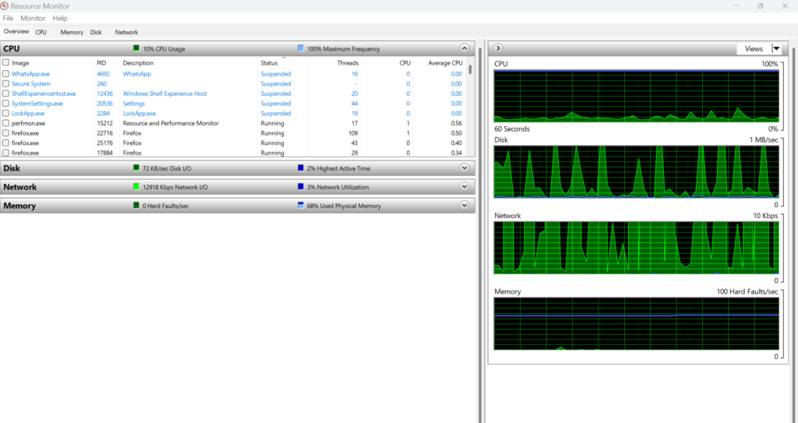
Task: Check the WhatsApp.exe process checkbox
Action: pos(6,74)
